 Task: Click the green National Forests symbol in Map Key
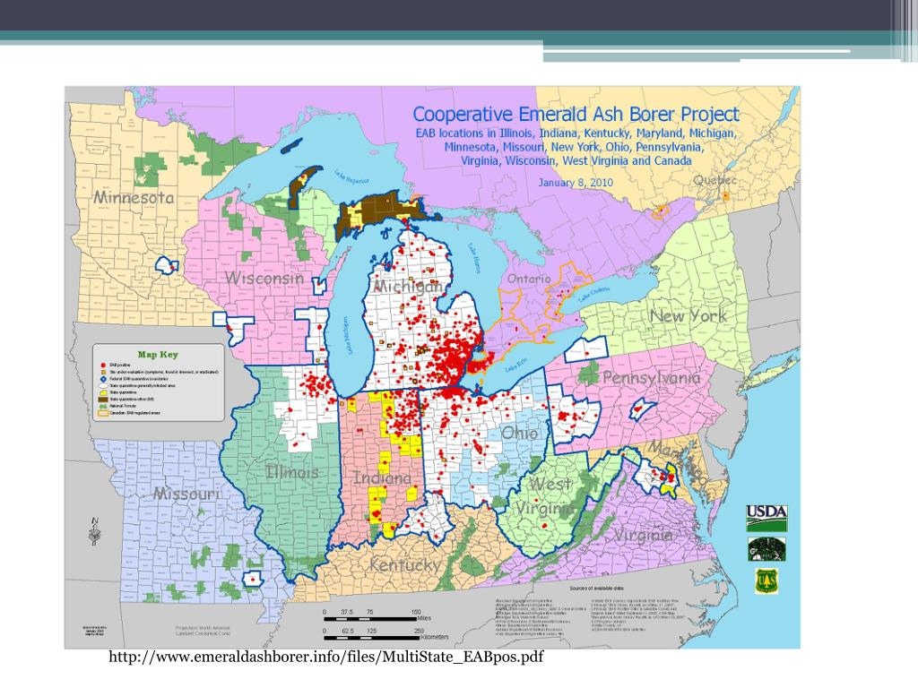pyautogui.click(x=104, y=406)
